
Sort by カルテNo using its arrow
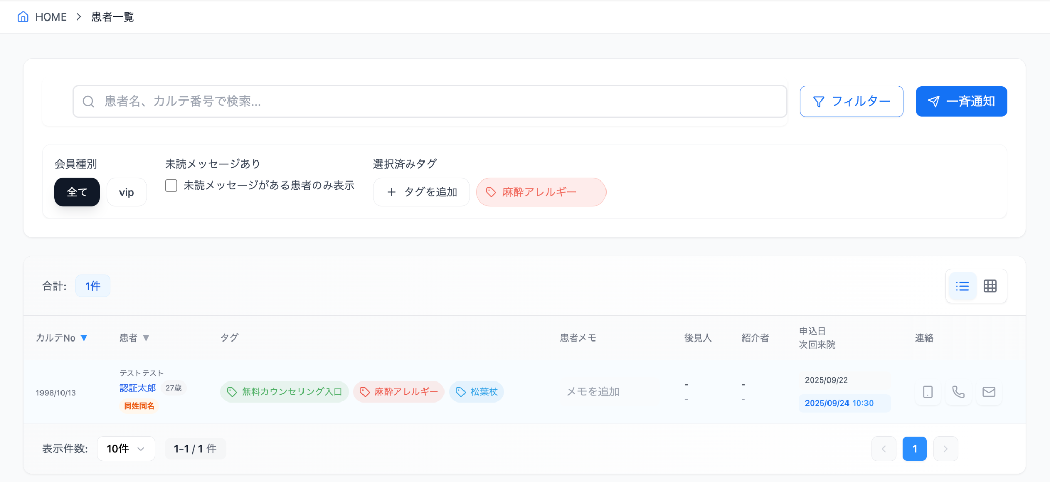[85, 337]
